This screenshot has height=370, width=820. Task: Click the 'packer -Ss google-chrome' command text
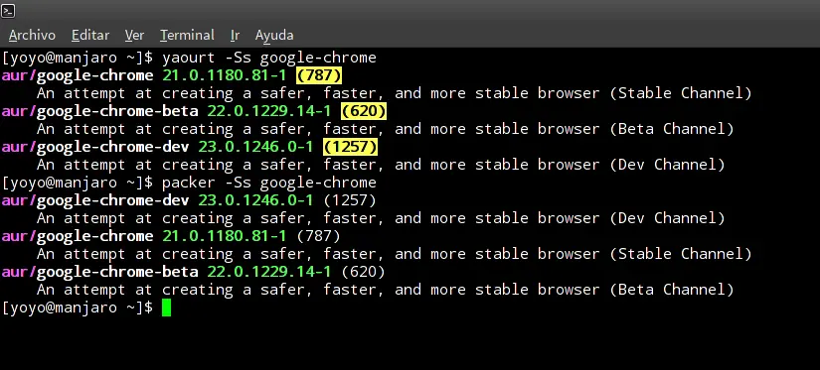pos(268,183)
